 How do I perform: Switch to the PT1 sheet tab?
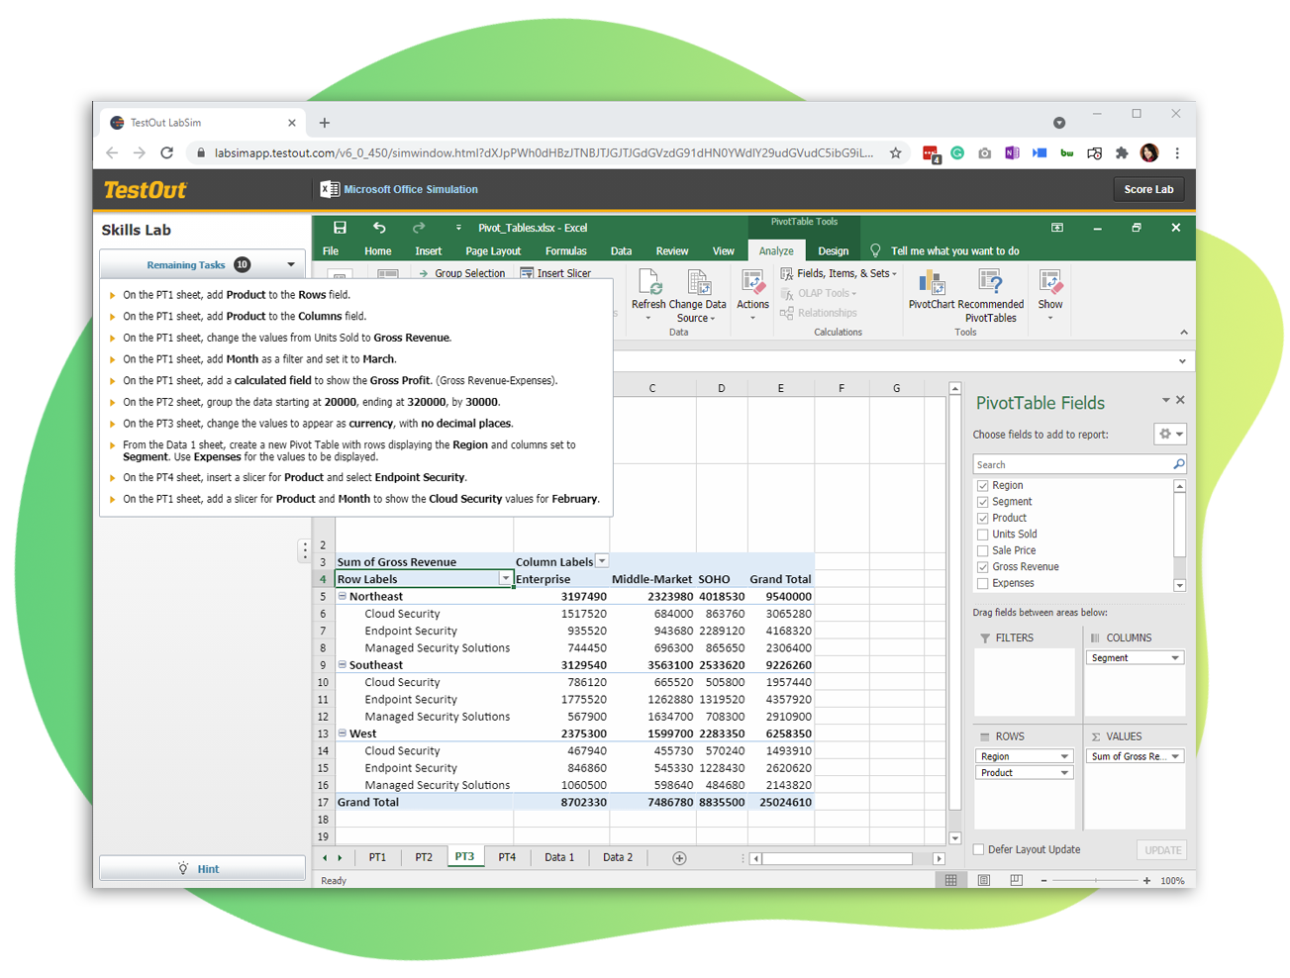click(378, 857)
